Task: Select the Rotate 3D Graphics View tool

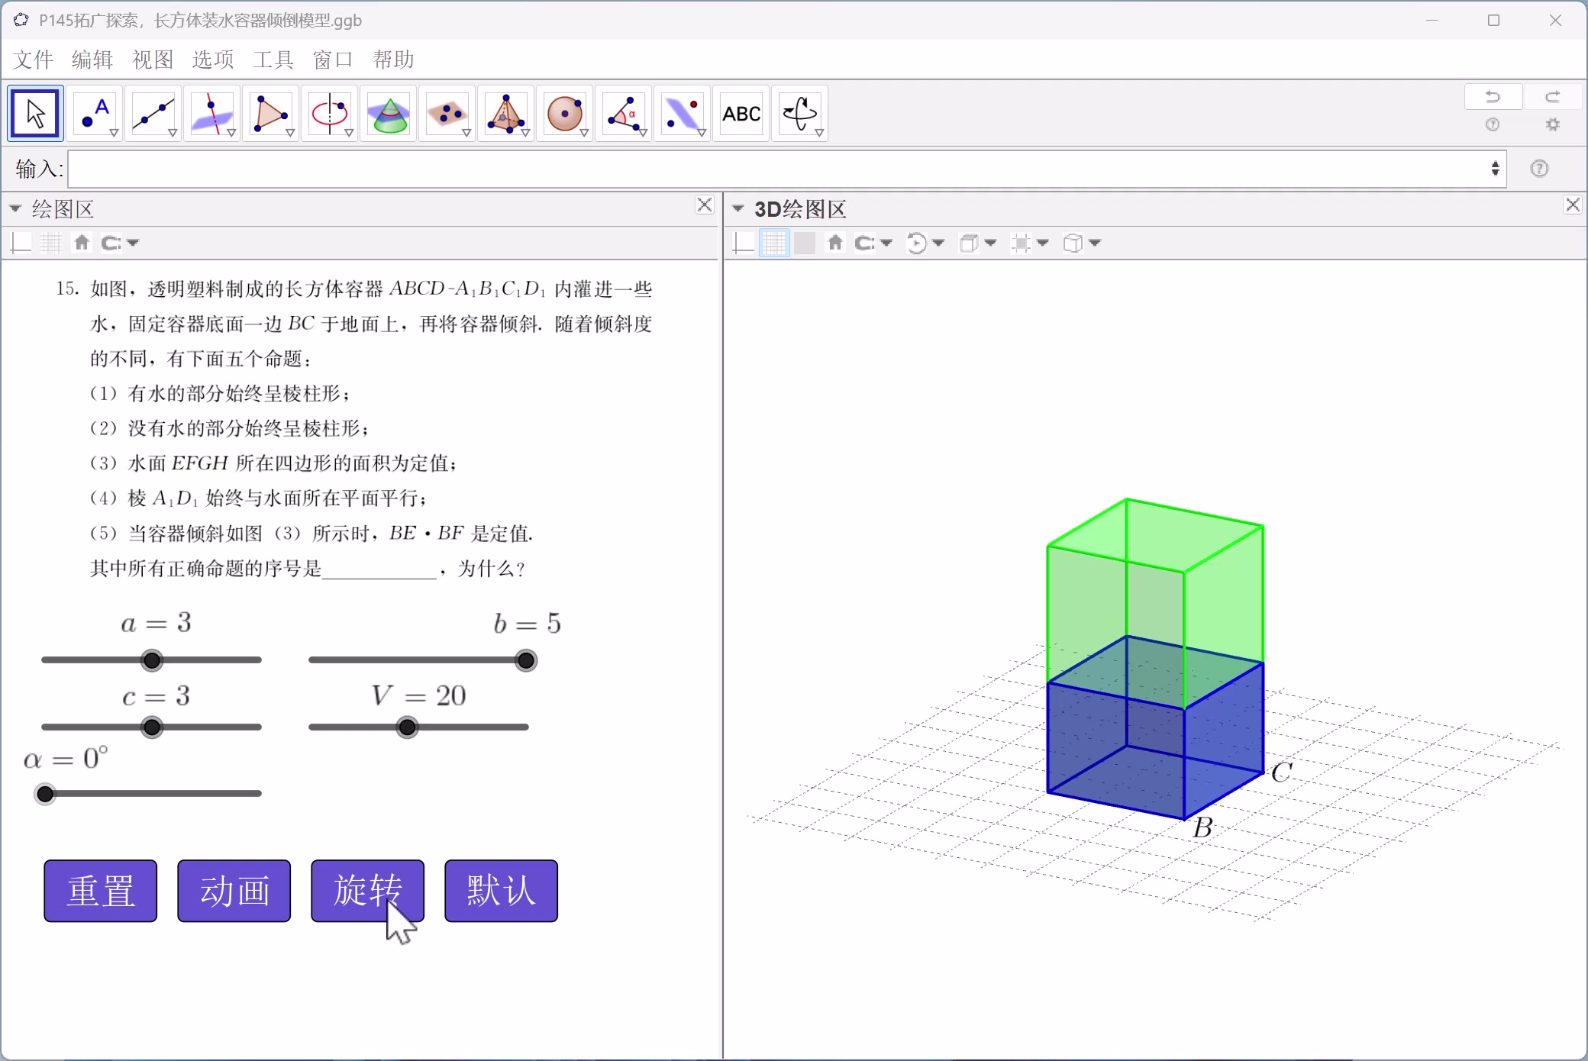Action: pyautogui.click(x=799, y=113)
